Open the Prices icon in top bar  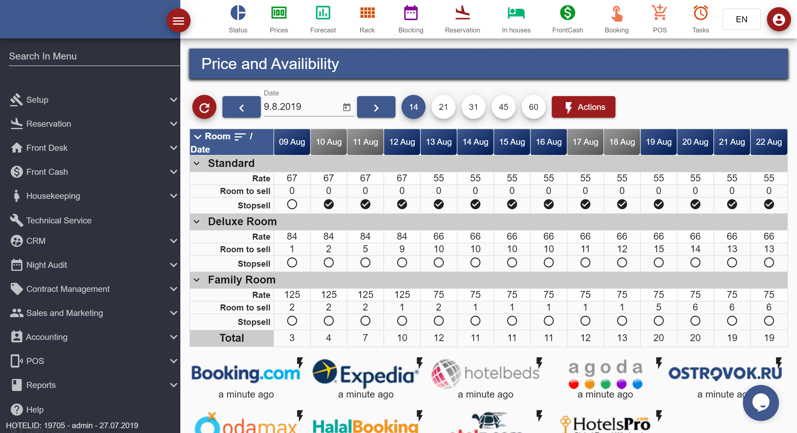[279, 13]
